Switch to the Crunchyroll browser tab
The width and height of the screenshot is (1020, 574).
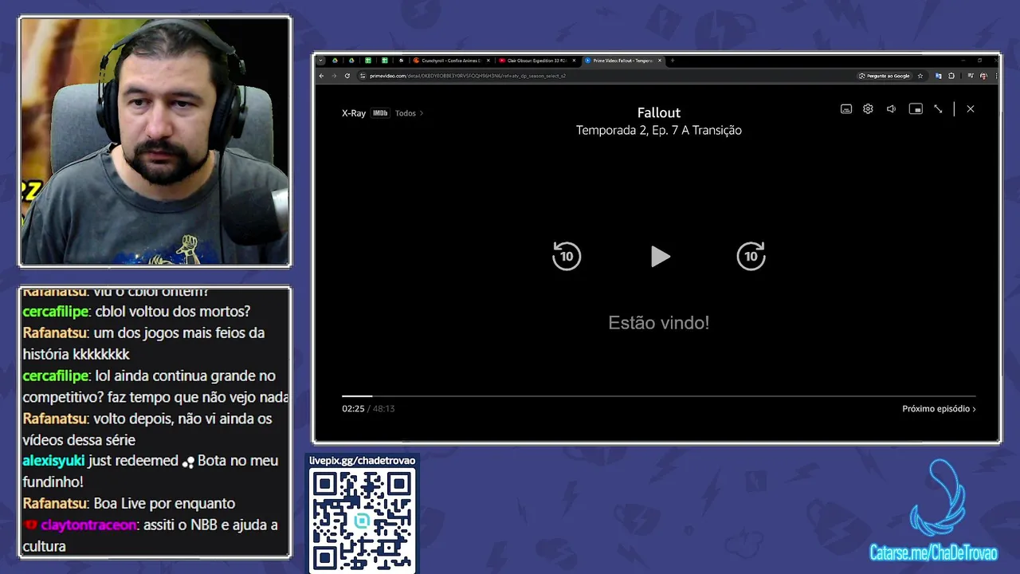coord(450,61)
